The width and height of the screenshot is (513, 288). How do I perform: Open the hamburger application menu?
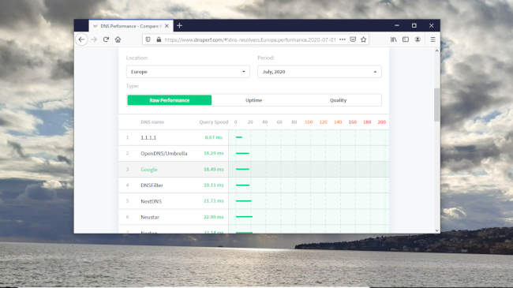pyautogui.click(x=432, y=39)
